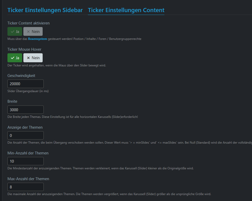Click X icon on Content aktivieren Nein
The height and width of the screenshot is (201, 252).
[29, 32]
